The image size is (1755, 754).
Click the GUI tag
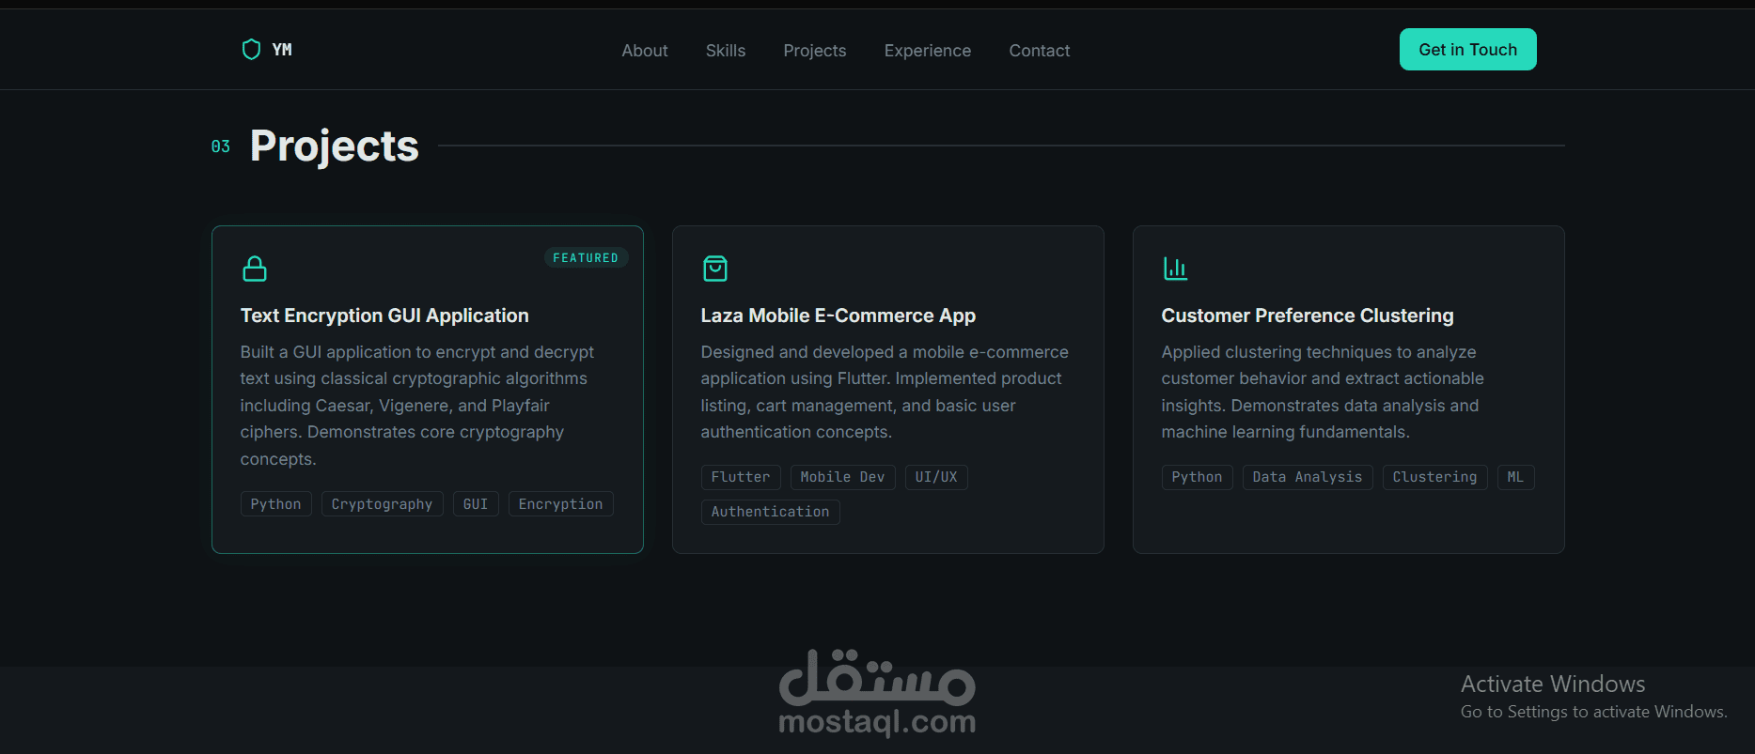click(x=476, y=504)
